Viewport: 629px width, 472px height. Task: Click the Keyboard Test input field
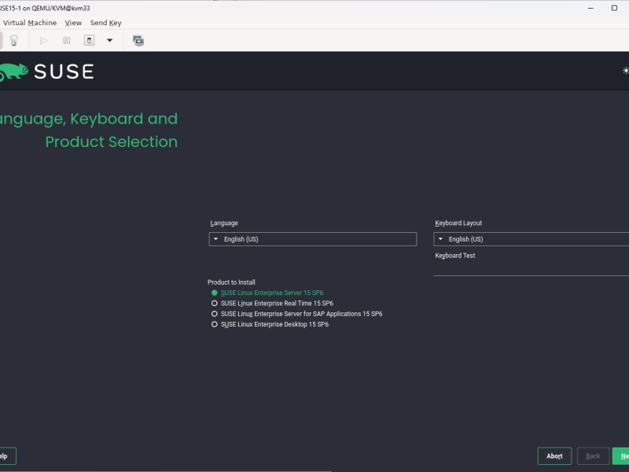click(x=532, y=269)
